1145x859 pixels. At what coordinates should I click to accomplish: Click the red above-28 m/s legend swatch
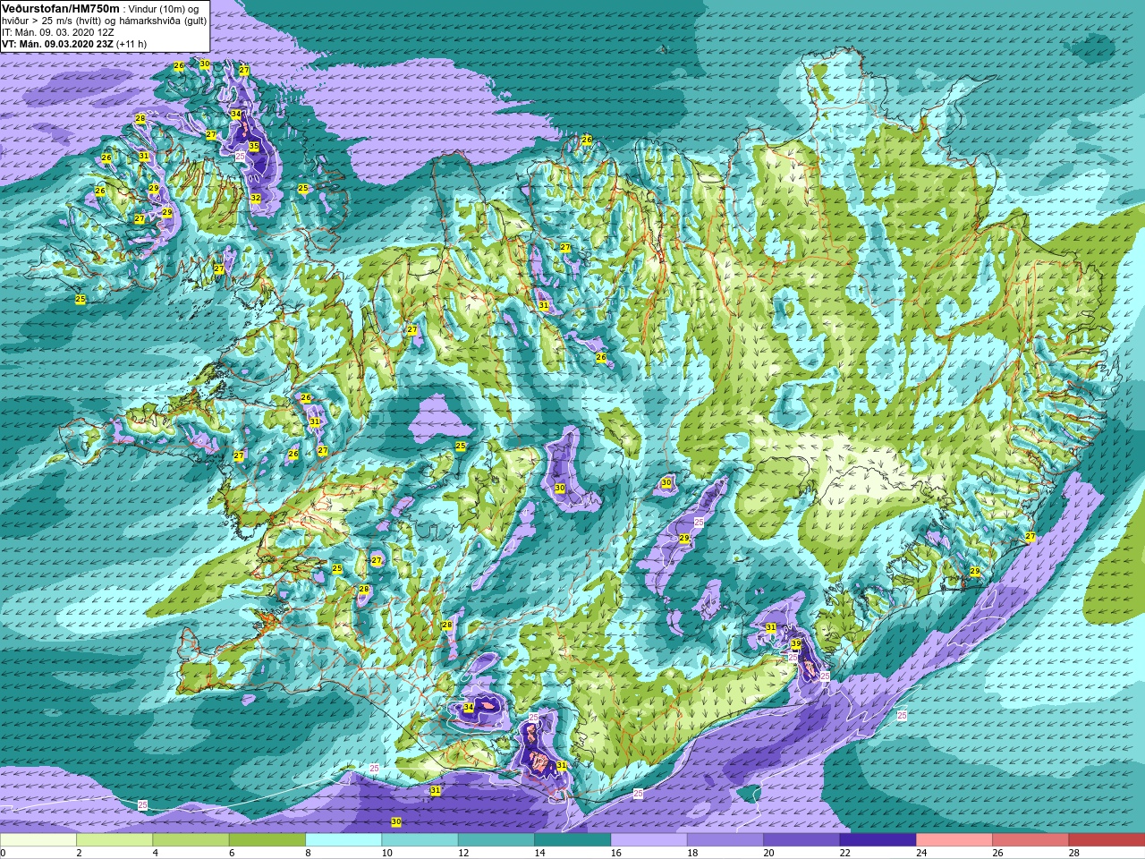1106,840
